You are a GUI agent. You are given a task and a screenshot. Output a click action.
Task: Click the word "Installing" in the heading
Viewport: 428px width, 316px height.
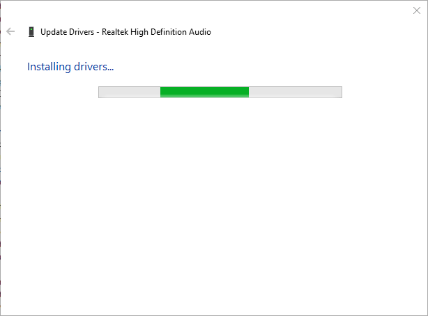[49, 67]
